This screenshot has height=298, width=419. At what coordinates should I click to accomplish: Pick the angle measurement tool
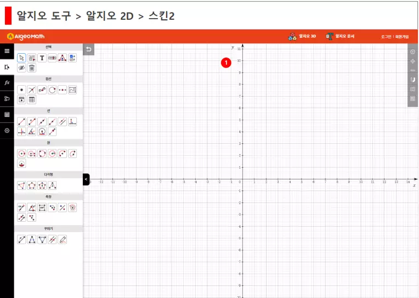coord(31,207)
